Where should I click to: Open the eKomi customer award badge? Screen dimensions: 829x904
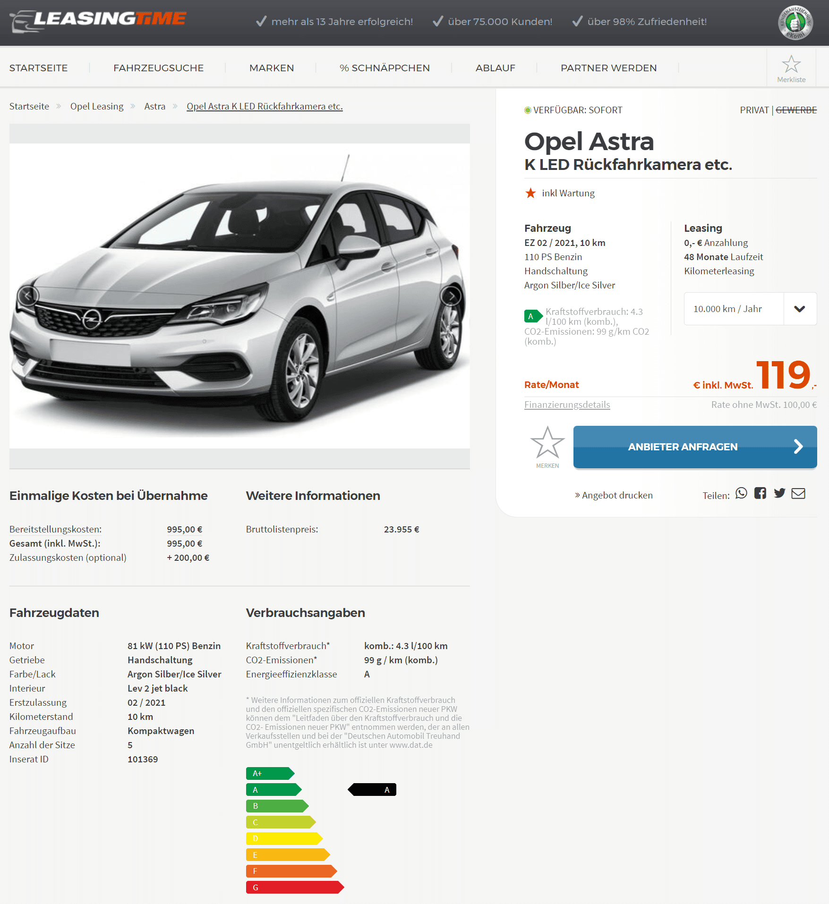pyautogui.click(x=795, y=23)
